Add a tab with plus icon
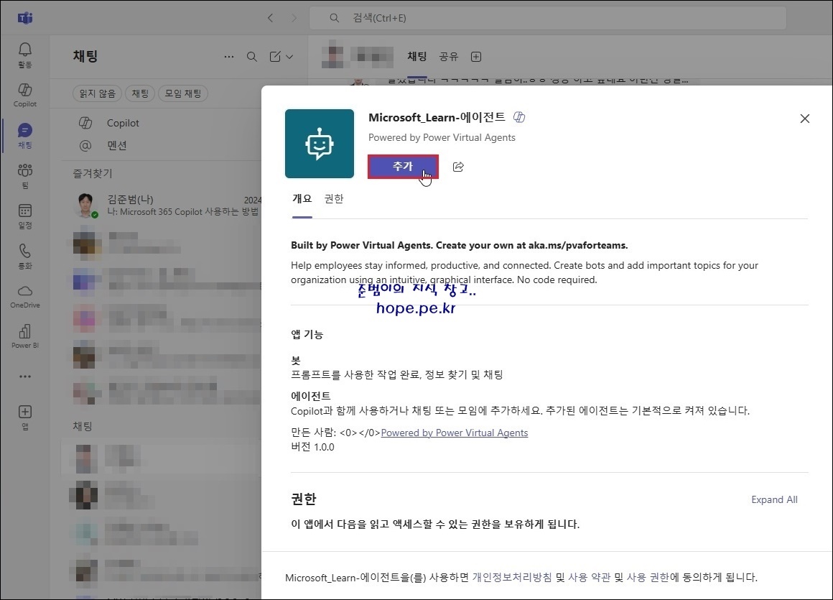The height and width of the screenshot is (600, 833). point(476,56)
